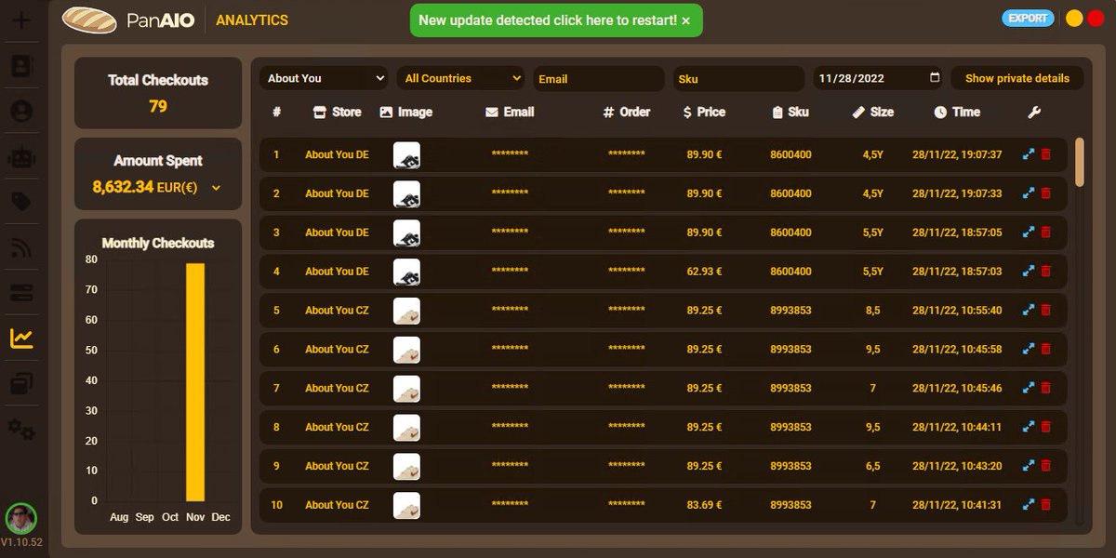
Task: Click Sku 8993853 in row 7
Action: pos(790,388)
